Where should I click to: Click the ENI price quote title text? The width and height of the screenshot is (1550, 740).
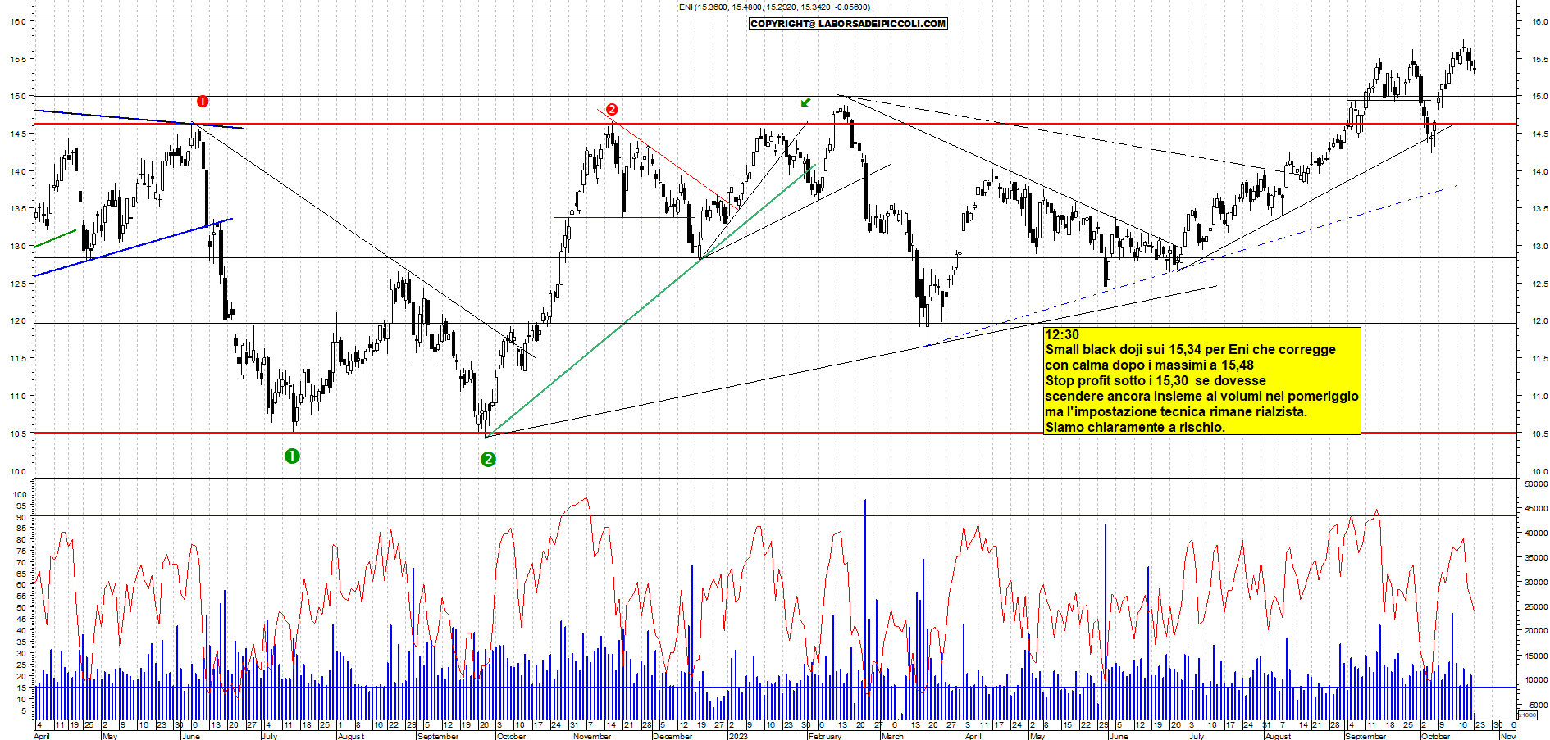tap(774, 7)
